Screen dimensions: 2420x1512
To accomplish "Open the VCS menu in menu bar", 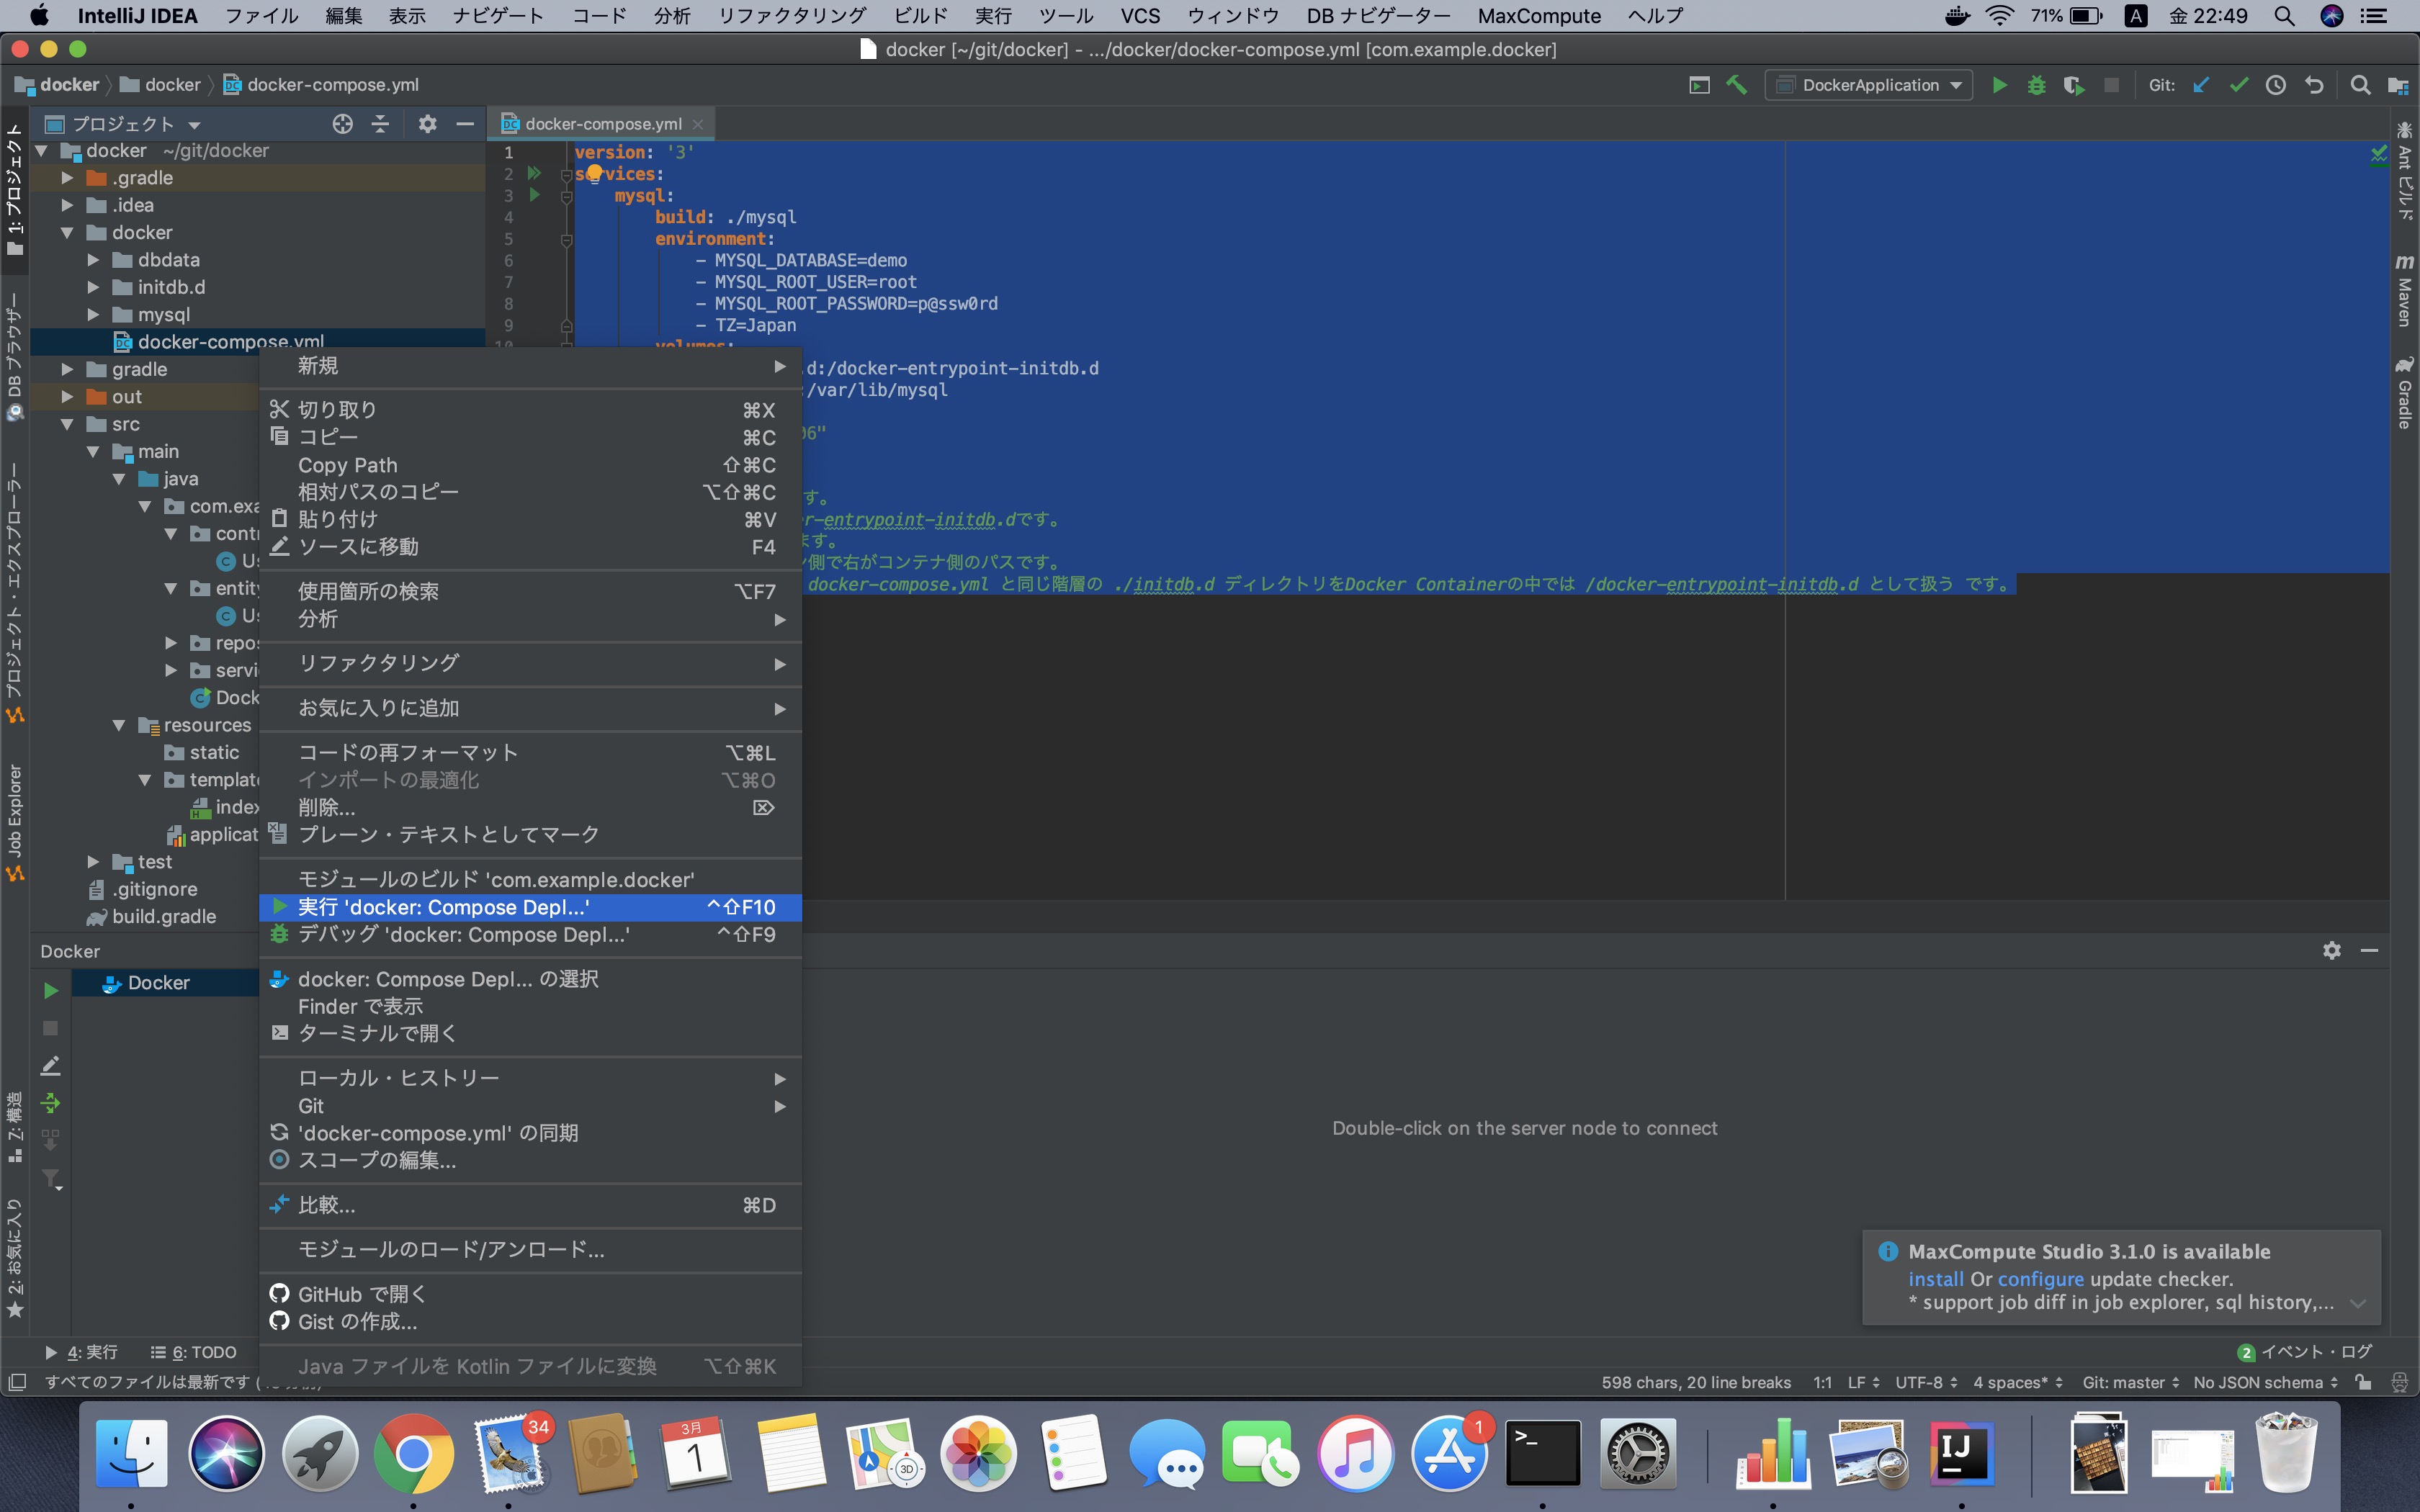I will [1140, 16].
